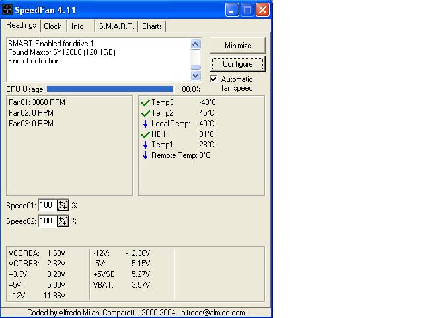Screen dimensions: 423x318
Task: Open the Clock tab
Action: click(53, 26)
